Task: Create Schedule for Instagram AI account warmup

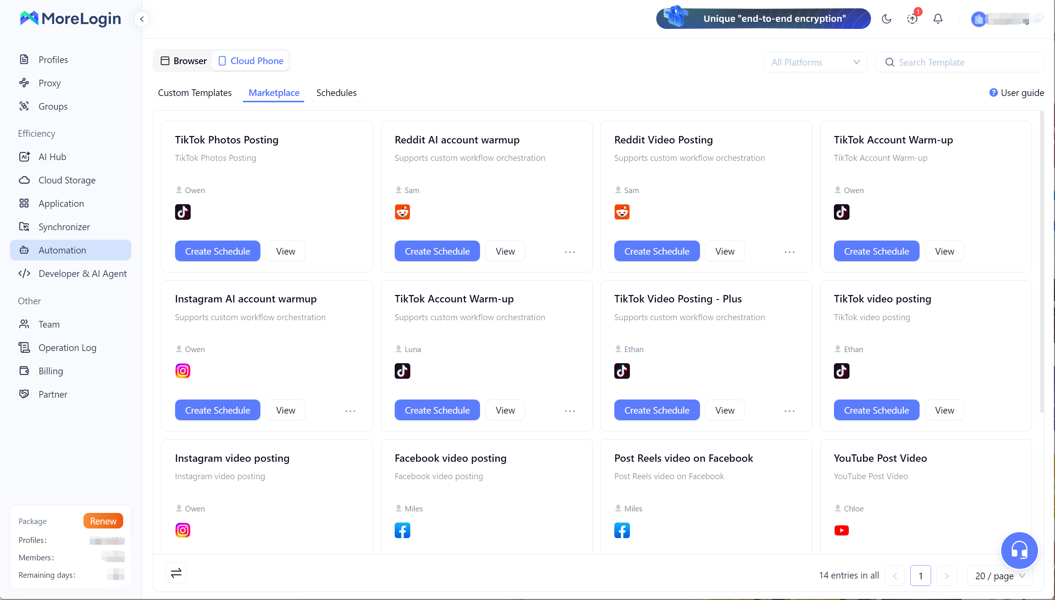Action: click(217, 410)
